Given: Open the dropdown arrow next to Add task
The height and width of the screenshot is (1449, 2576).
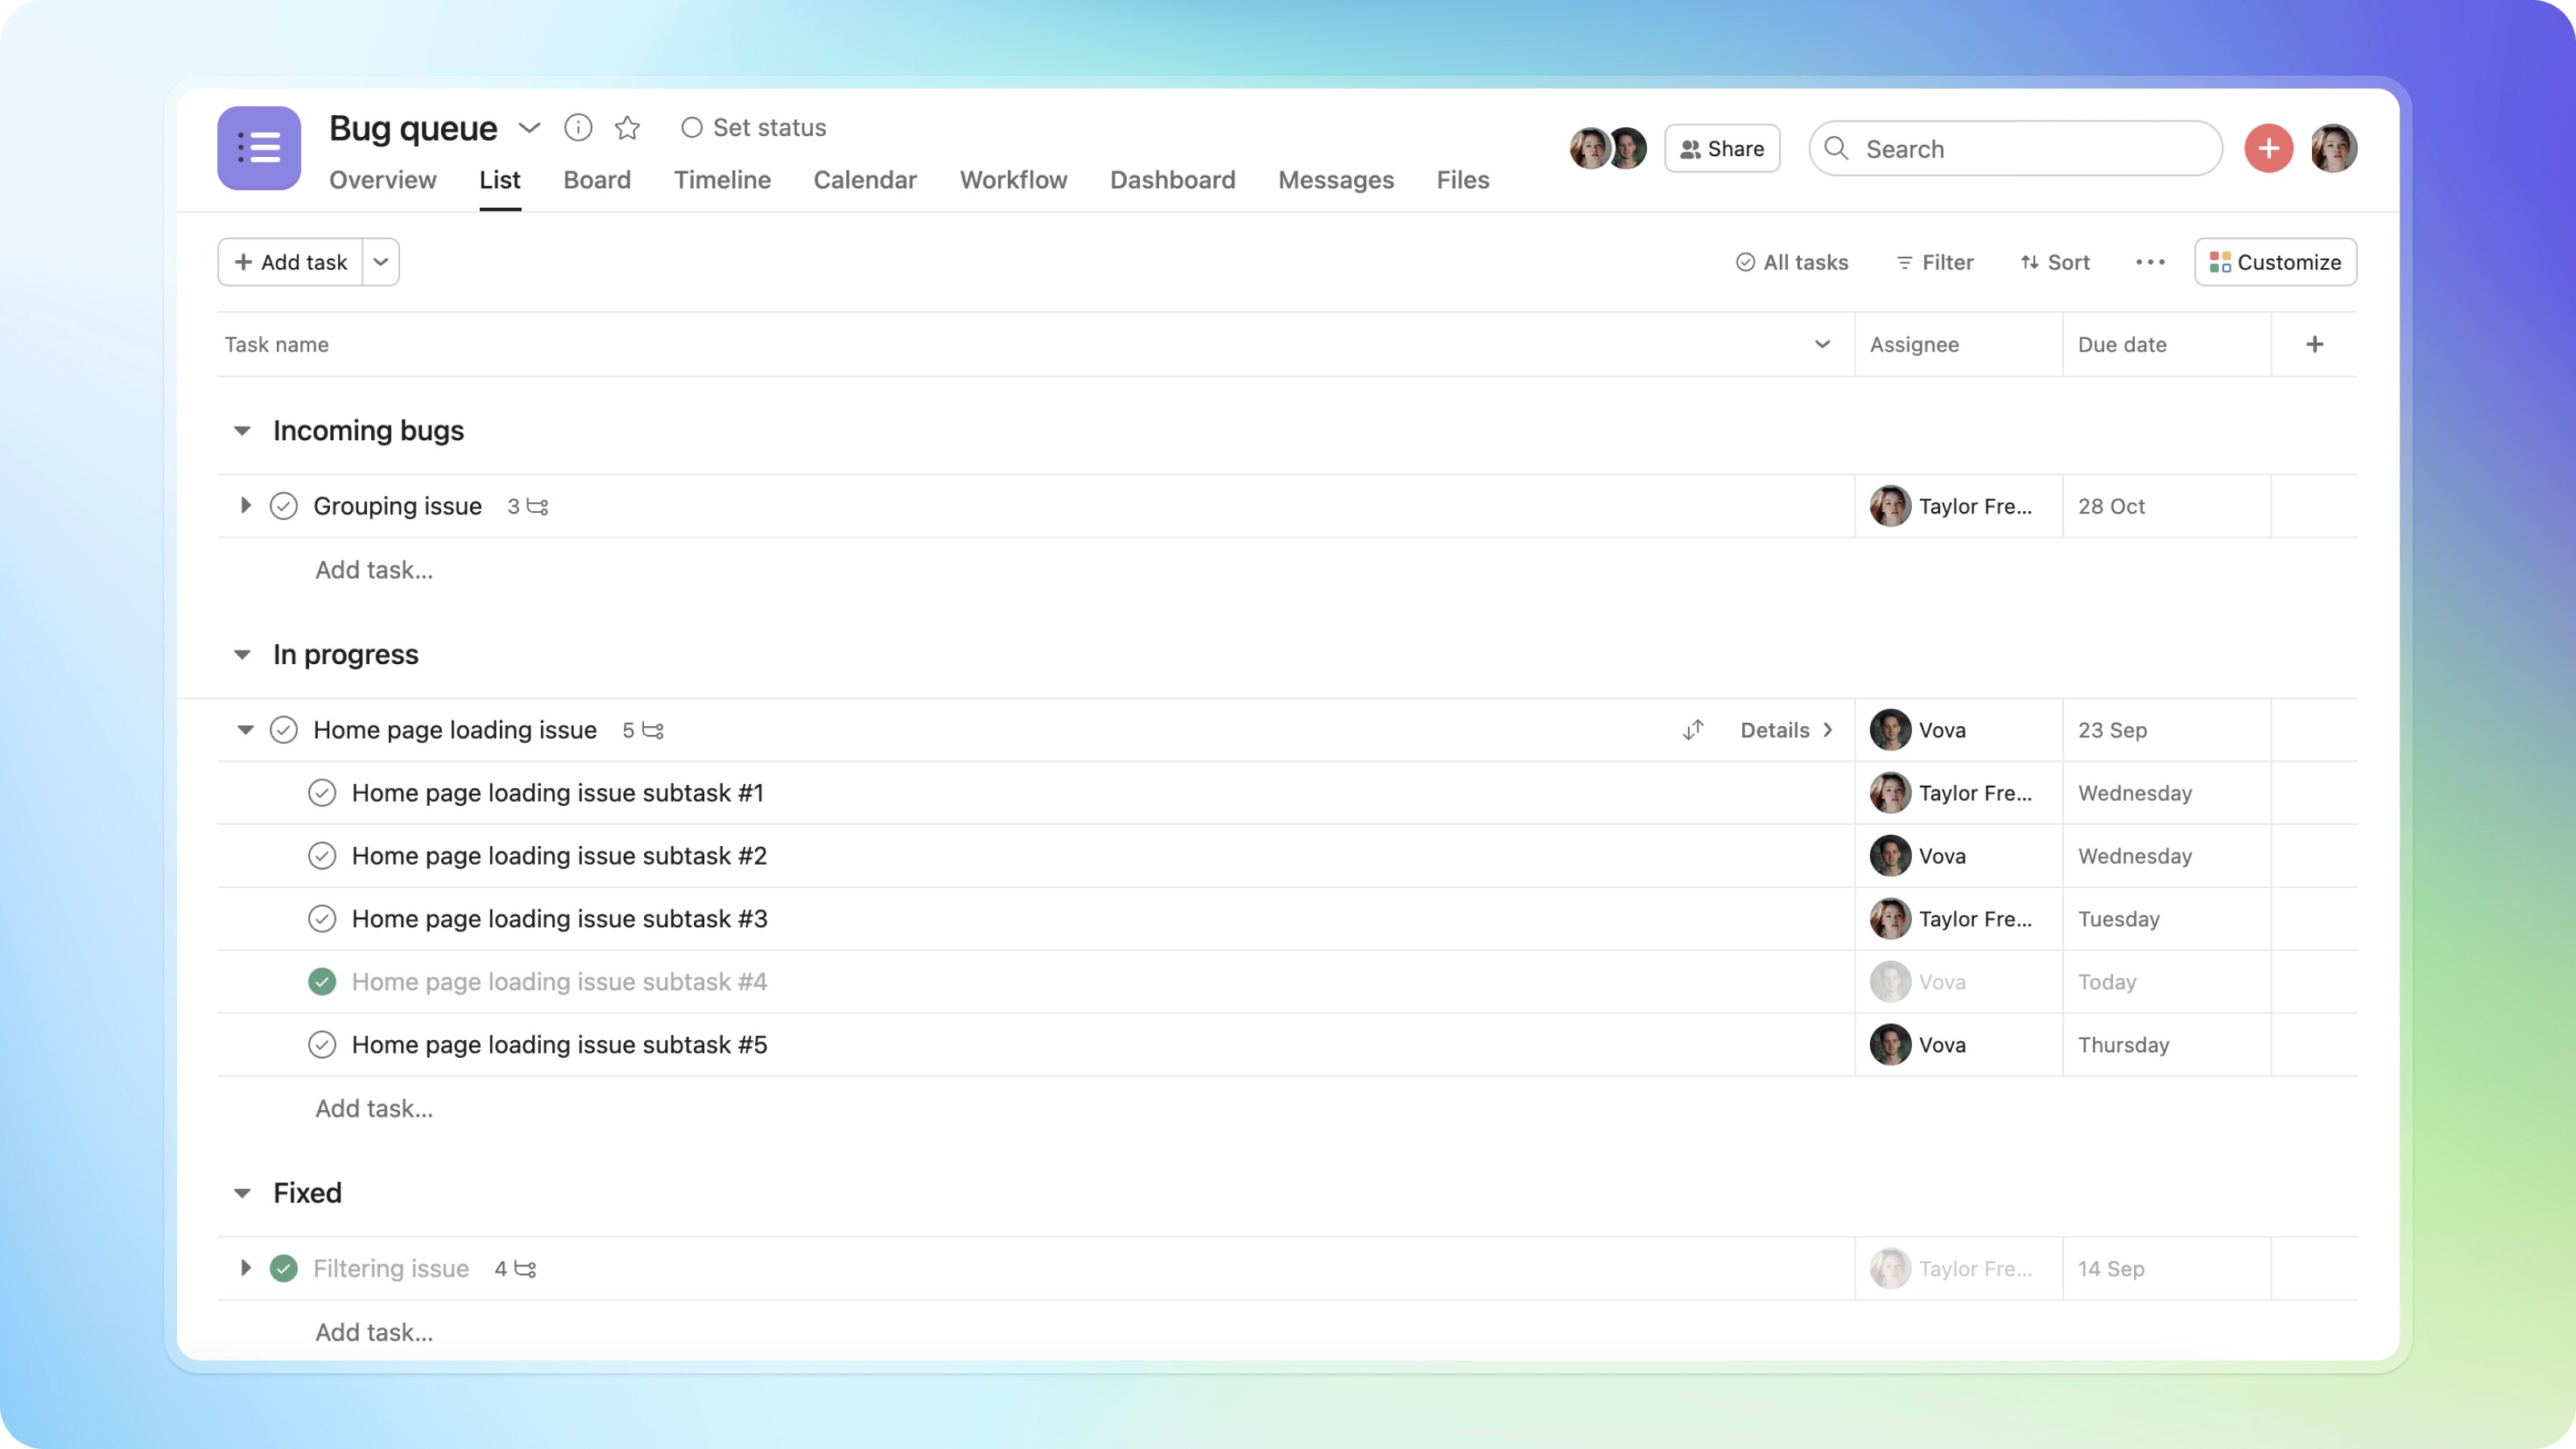Looking at the screenshot, I should (380, 262).
